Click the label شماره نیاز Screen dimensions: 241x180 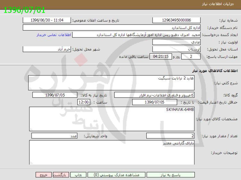click(x=228, y=21)
